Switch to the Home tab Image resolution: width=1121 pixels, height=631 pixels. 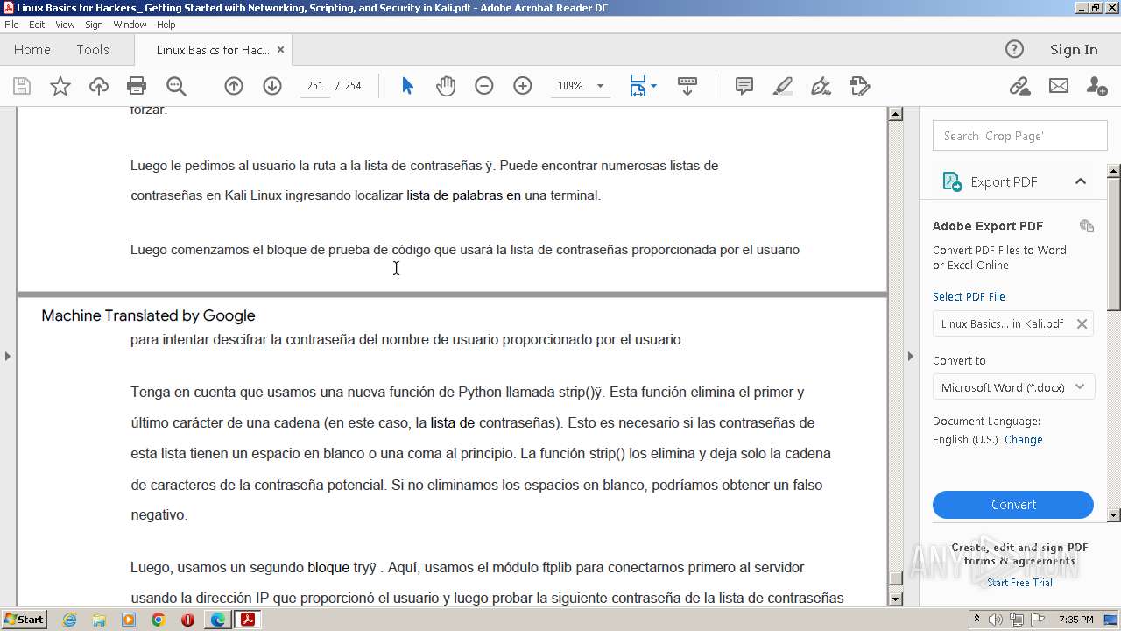[x=32, y=49]
